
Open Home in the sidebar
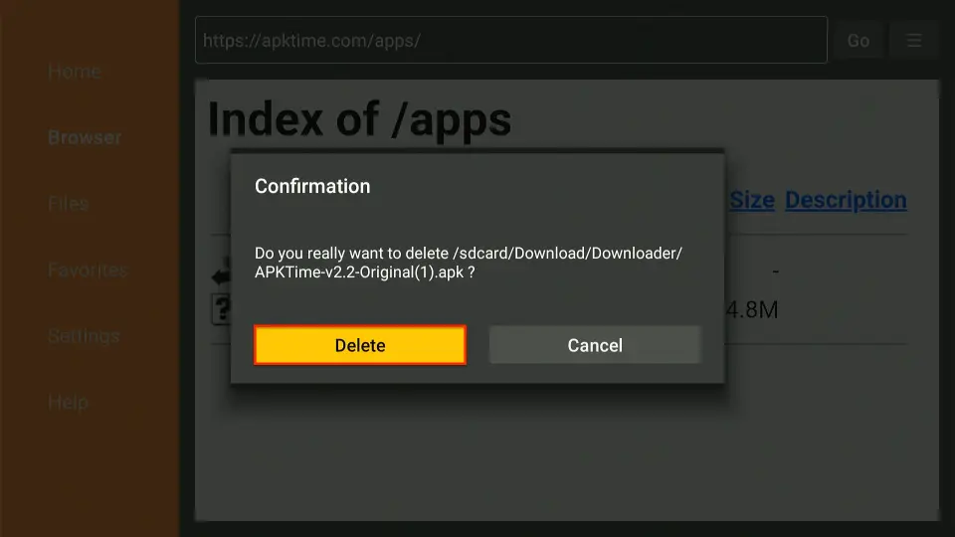click(x=75, y=72)
